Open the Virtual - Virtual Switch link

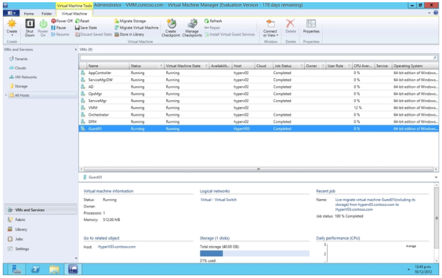pos(218,200)
